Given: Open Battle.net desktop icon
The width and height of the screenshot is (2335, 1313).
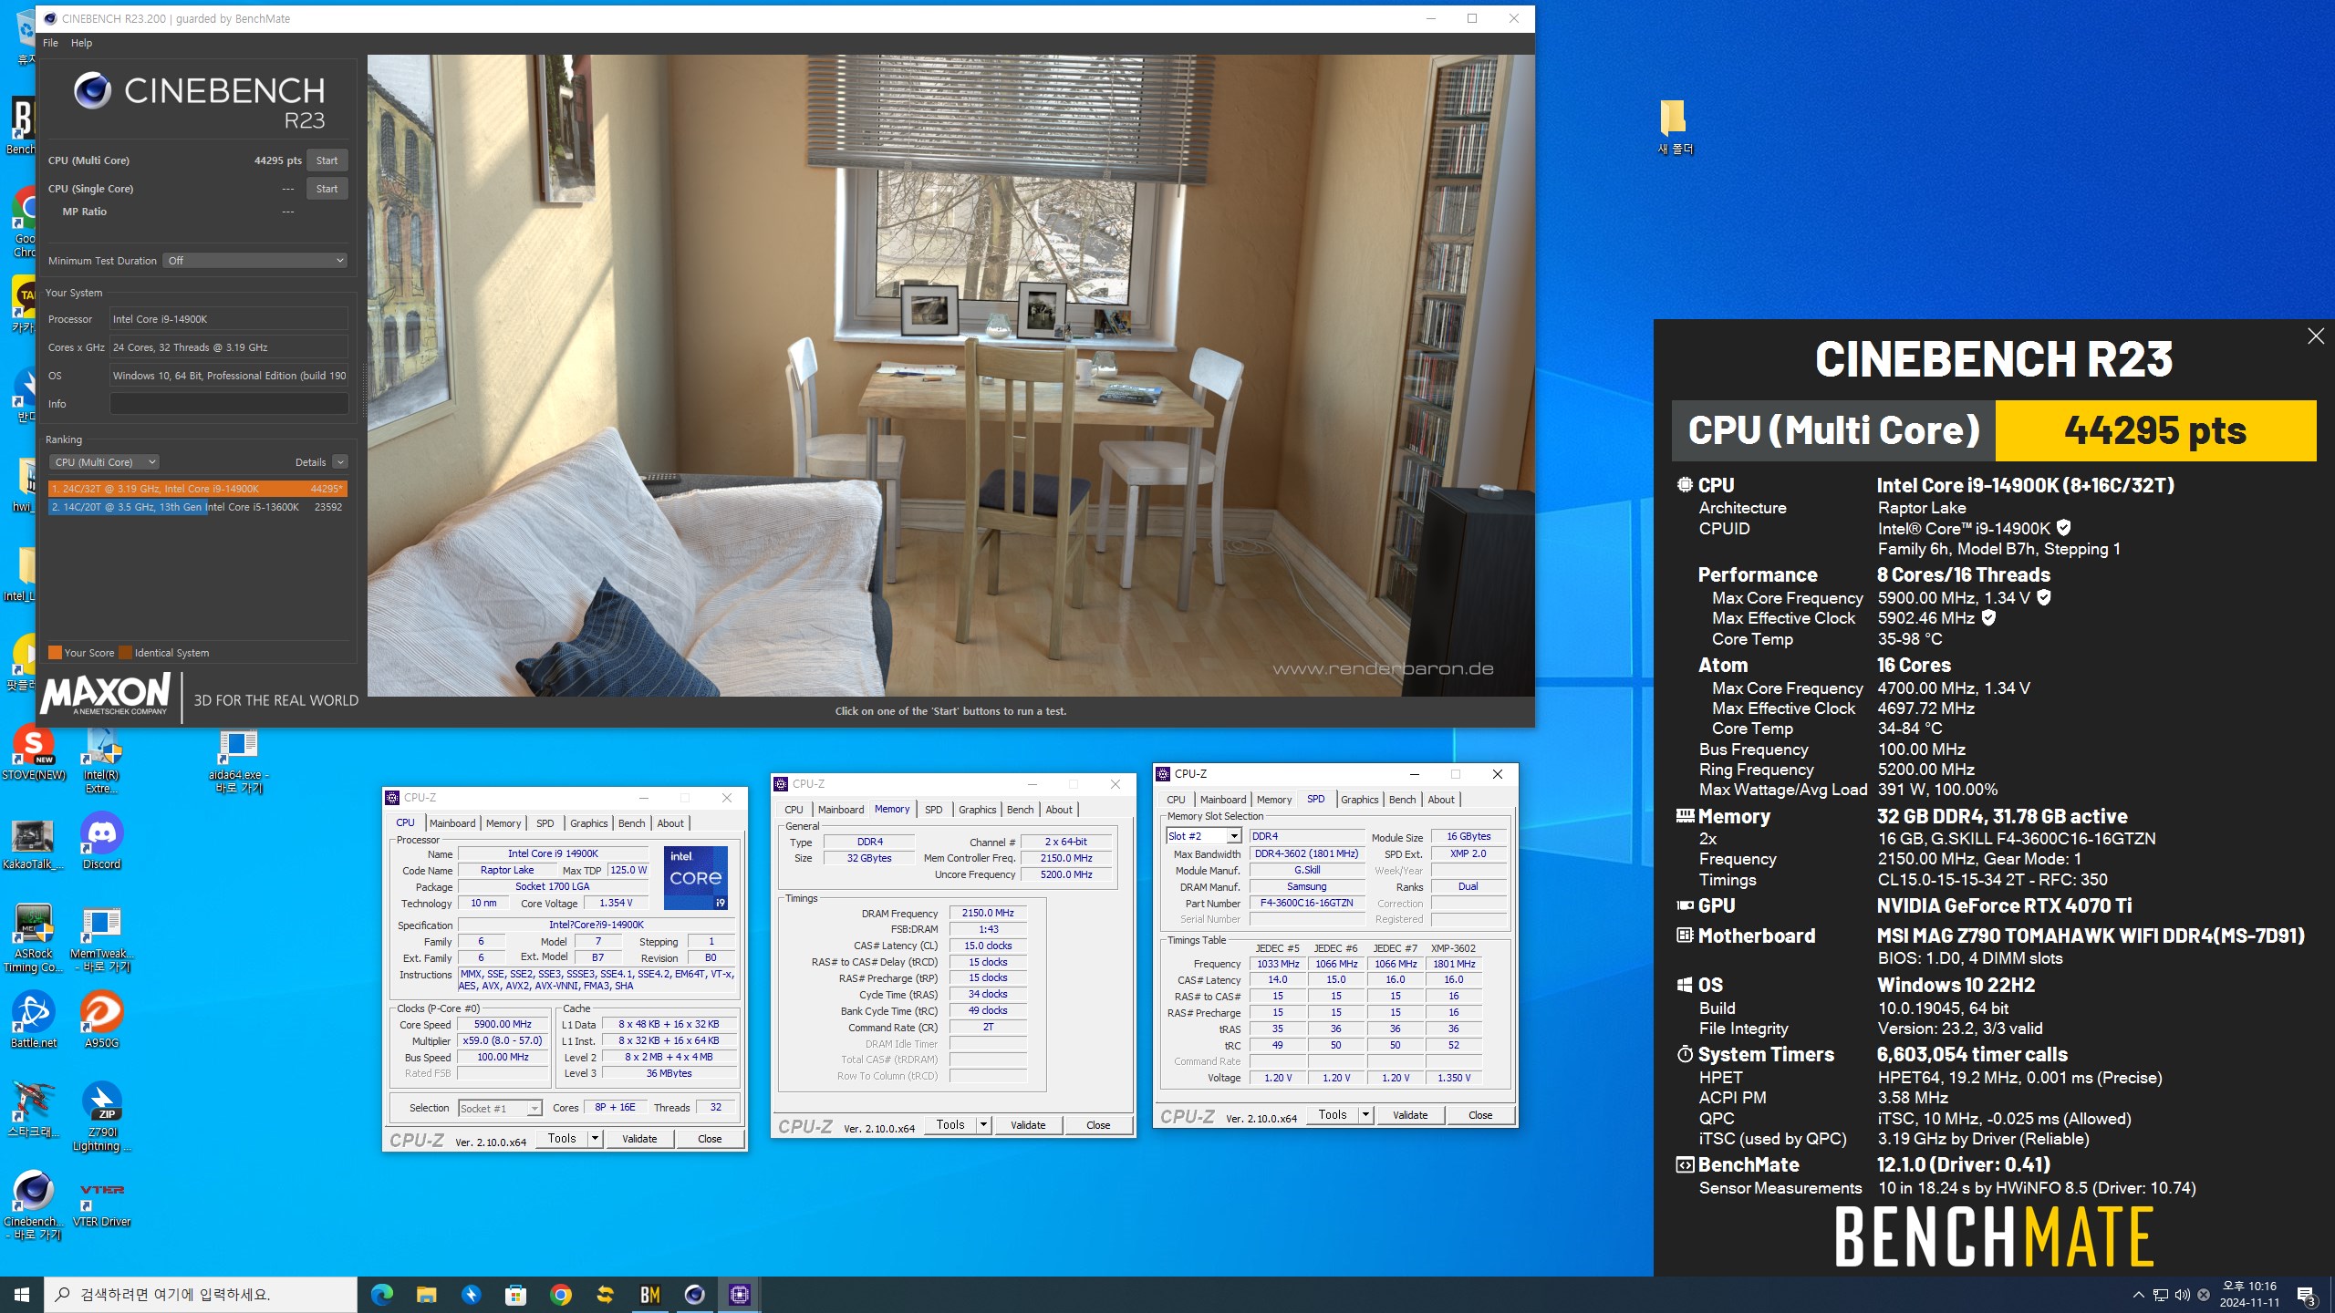Looking at the screenshot, I should (x=34, y=1019).
